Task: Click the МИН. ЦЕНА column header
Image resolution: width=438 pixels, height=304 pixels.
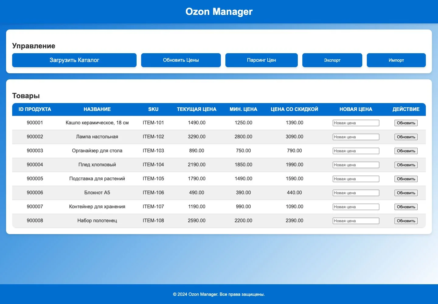Action: (x=243, y=109)
